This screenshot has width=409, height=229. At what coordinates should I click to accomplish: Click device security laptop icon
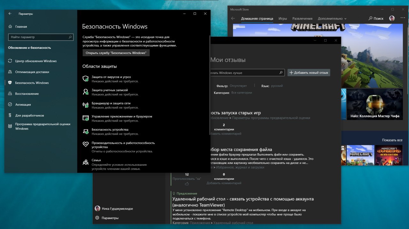click(x=85, y=131)
